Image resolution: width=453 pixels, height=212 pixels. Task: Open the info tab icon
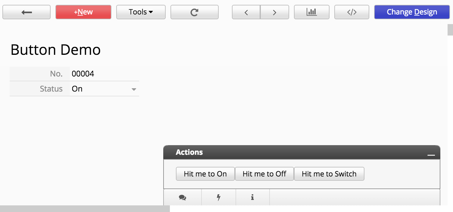pyautogui.click(x=252, y=198)
